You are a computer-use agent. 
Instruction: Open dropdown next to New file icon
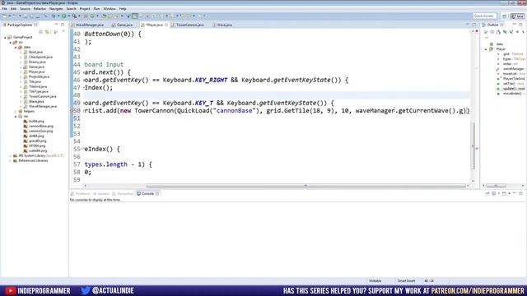9,16
